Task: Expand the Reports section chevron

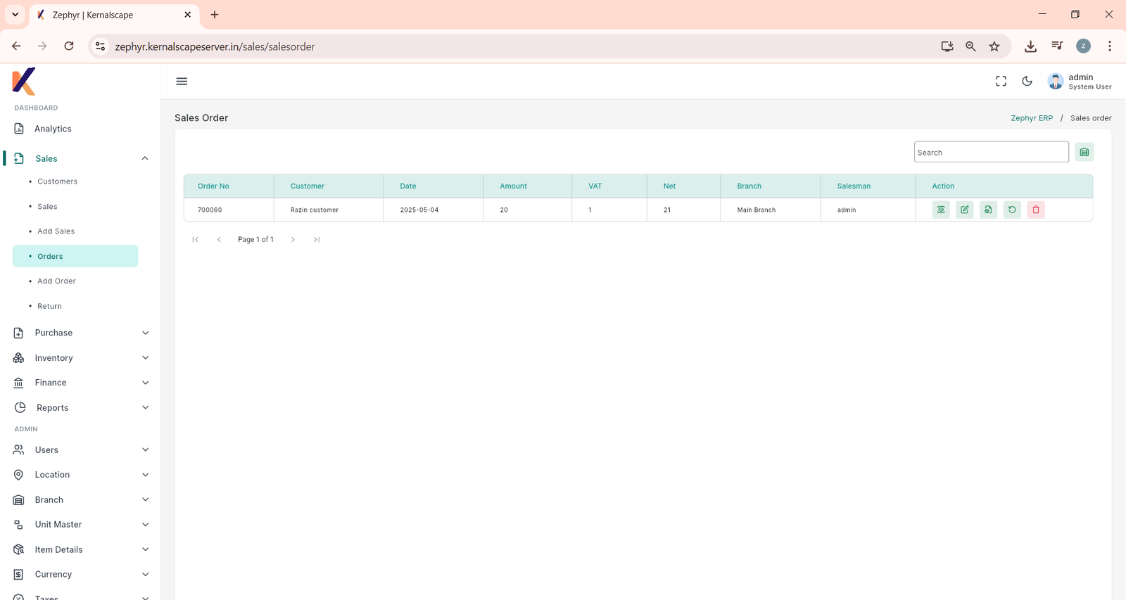Action: [146, 408]
